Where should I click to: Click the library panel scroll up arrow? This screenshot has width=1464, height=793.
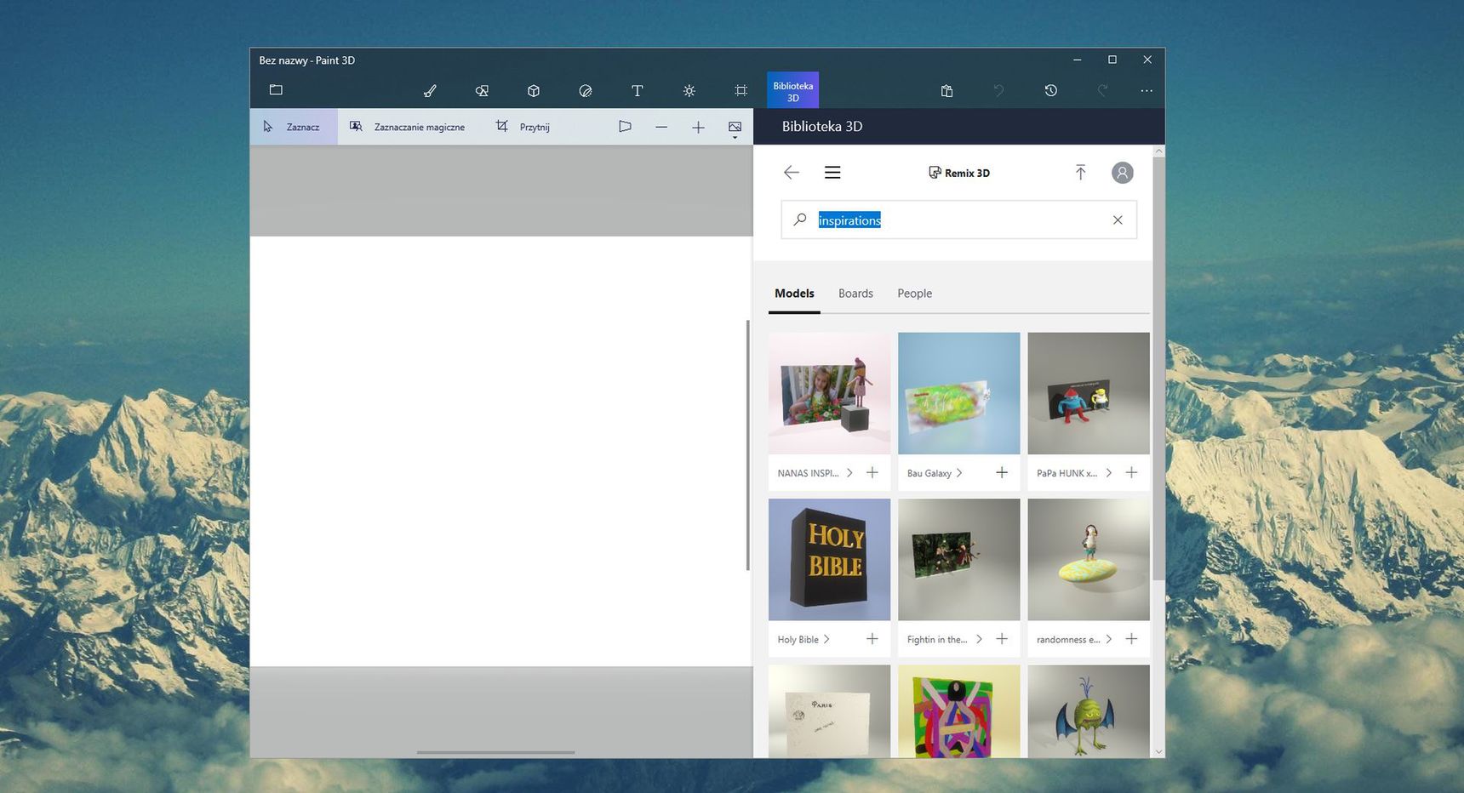click(x=1158, y=151)
